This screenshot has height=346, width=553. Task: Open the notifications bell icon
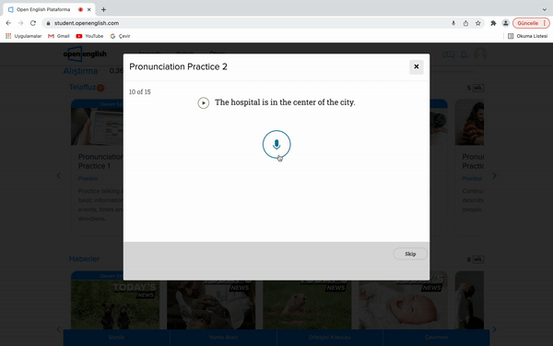464,54
